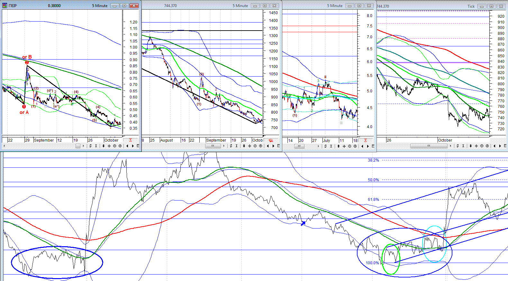Image resolution: width=508 pixels, height=281 pixels.
Task: Minimize the Tick chart window
Action: (x=482, y=6)
